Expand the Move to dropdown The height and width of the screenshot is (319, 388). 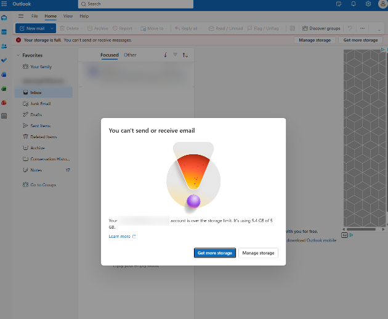coord(166,28)
